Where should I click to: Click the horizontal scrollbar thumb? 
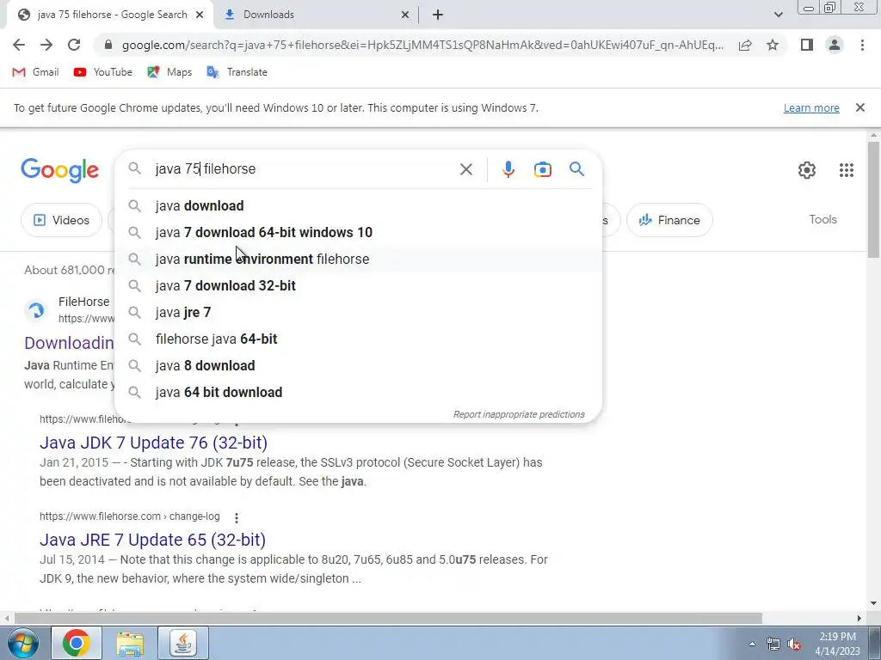click(388, 619)
